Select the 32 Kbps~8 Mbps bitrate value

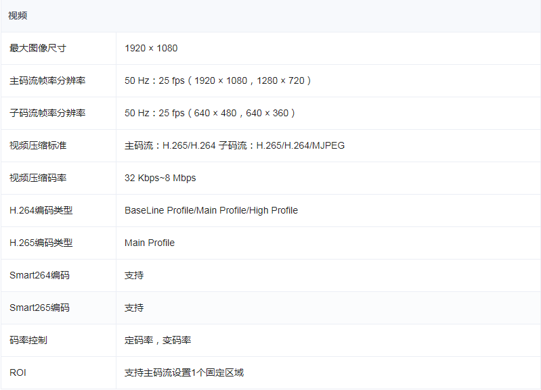pos(160,178)
